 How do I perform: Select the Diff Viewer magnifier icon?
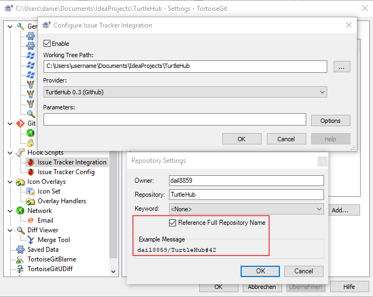(20, 230)
